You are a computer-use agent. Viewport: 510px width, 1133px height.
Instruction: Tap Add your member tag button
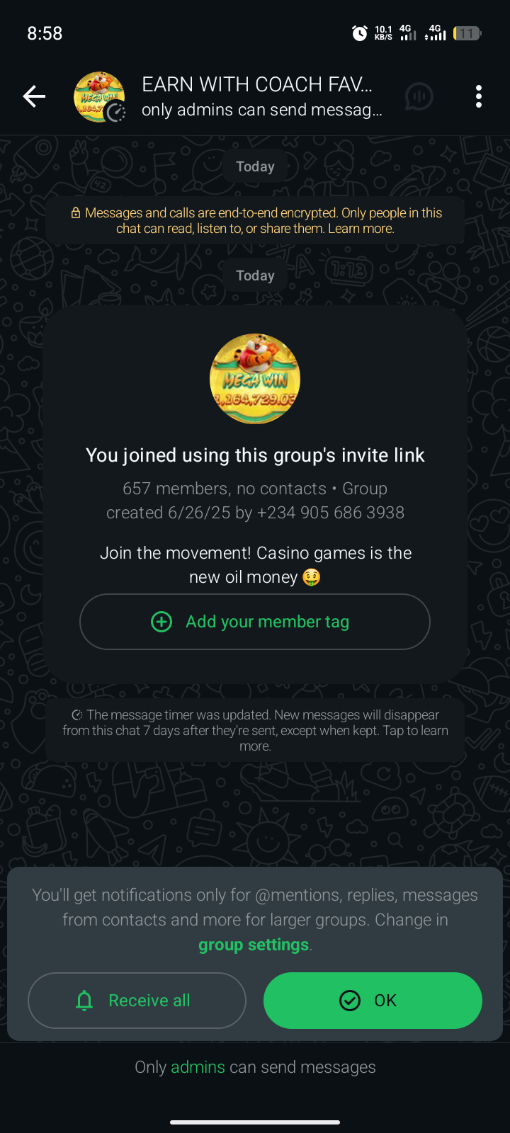[x=255, y=622]
